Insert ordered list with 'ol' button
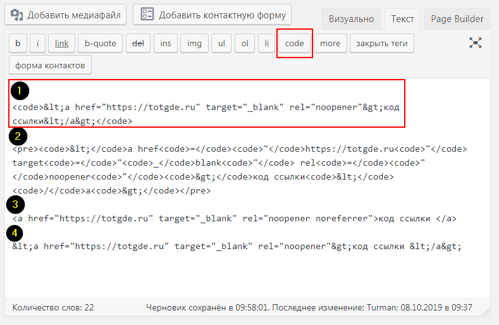Screen dimensions: 499x325 click(x=244, y=43)
